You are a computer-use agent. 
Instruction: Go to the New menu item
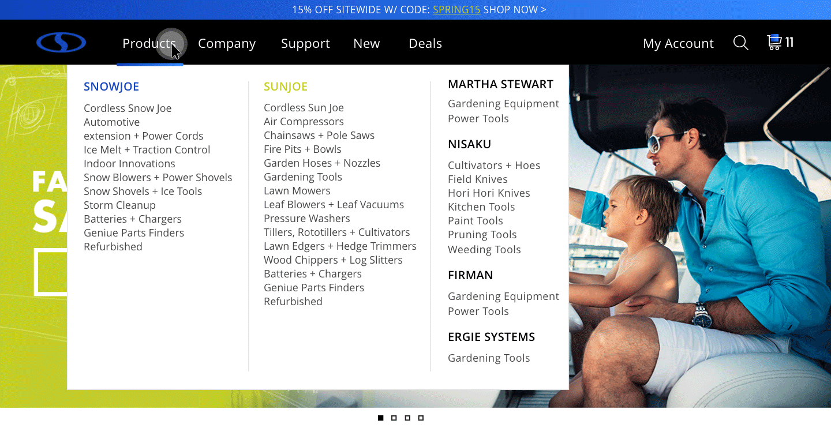pos(366,43)
